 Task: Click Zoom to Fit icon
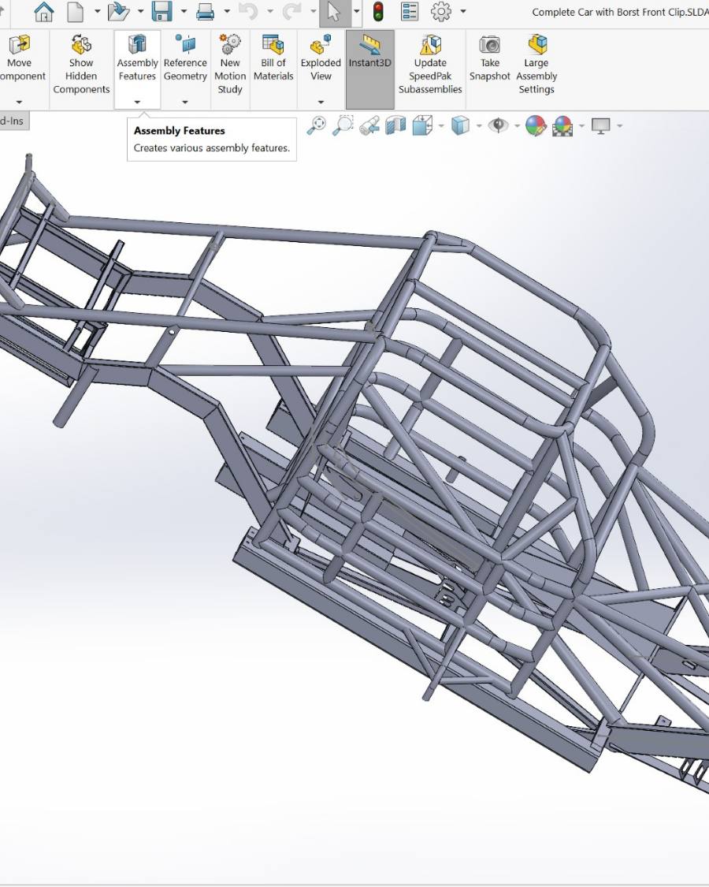[317, 125]
